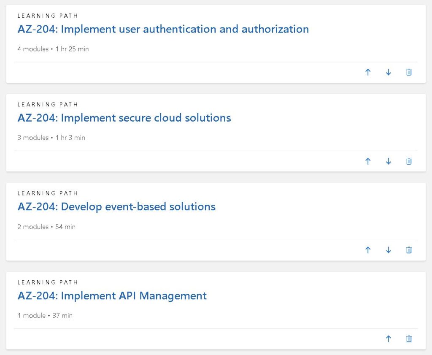Open 'AZ-204: Implement secure cloud solutions' link

point(124,118)
